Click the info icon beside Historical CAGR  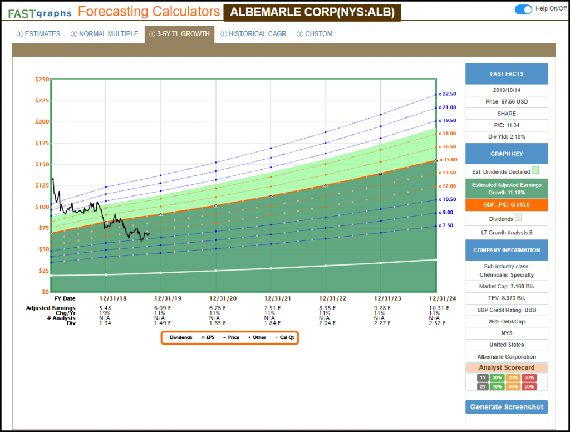point(224,34)
